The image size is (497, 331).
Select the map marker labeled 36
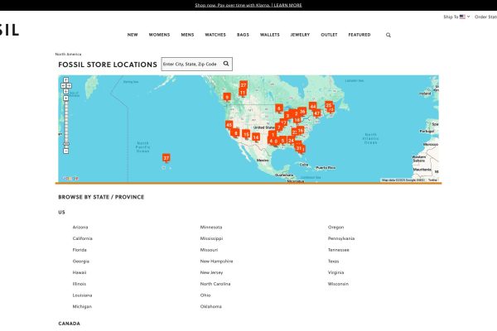(302, 111)
